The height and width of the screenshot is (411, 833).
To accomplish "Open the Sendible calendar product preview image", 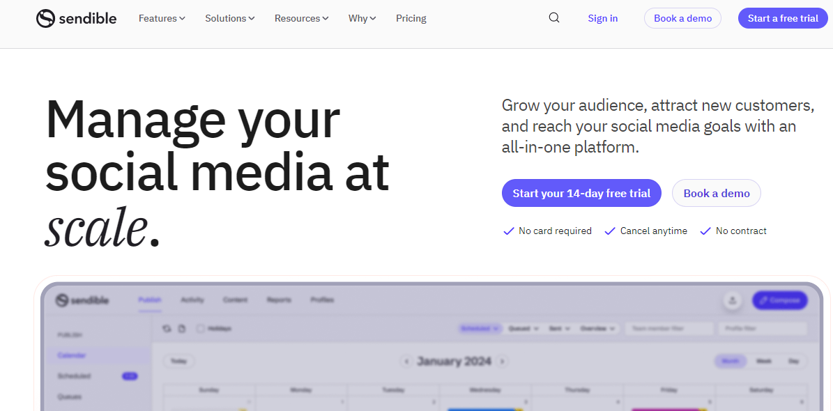I will click(x=431, y=346).
